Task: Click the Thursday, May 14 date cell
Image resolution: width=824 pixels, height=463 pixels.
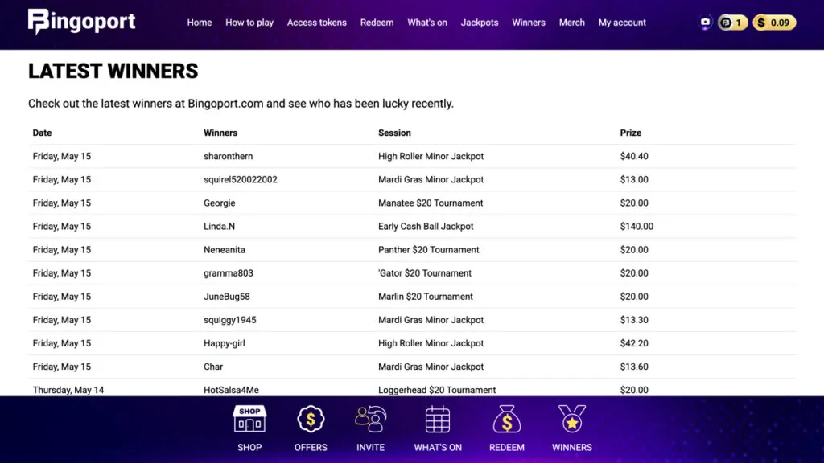Action: click(68, 390)
